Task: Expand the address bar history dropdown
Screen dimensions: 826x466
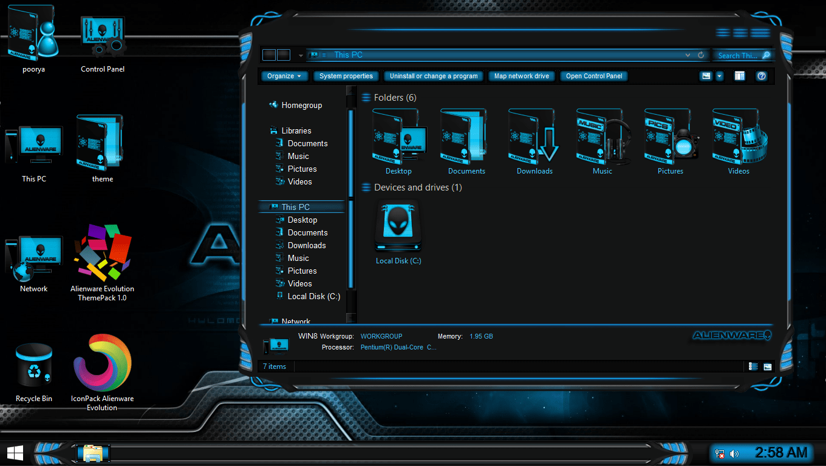Action: (688, 55)
